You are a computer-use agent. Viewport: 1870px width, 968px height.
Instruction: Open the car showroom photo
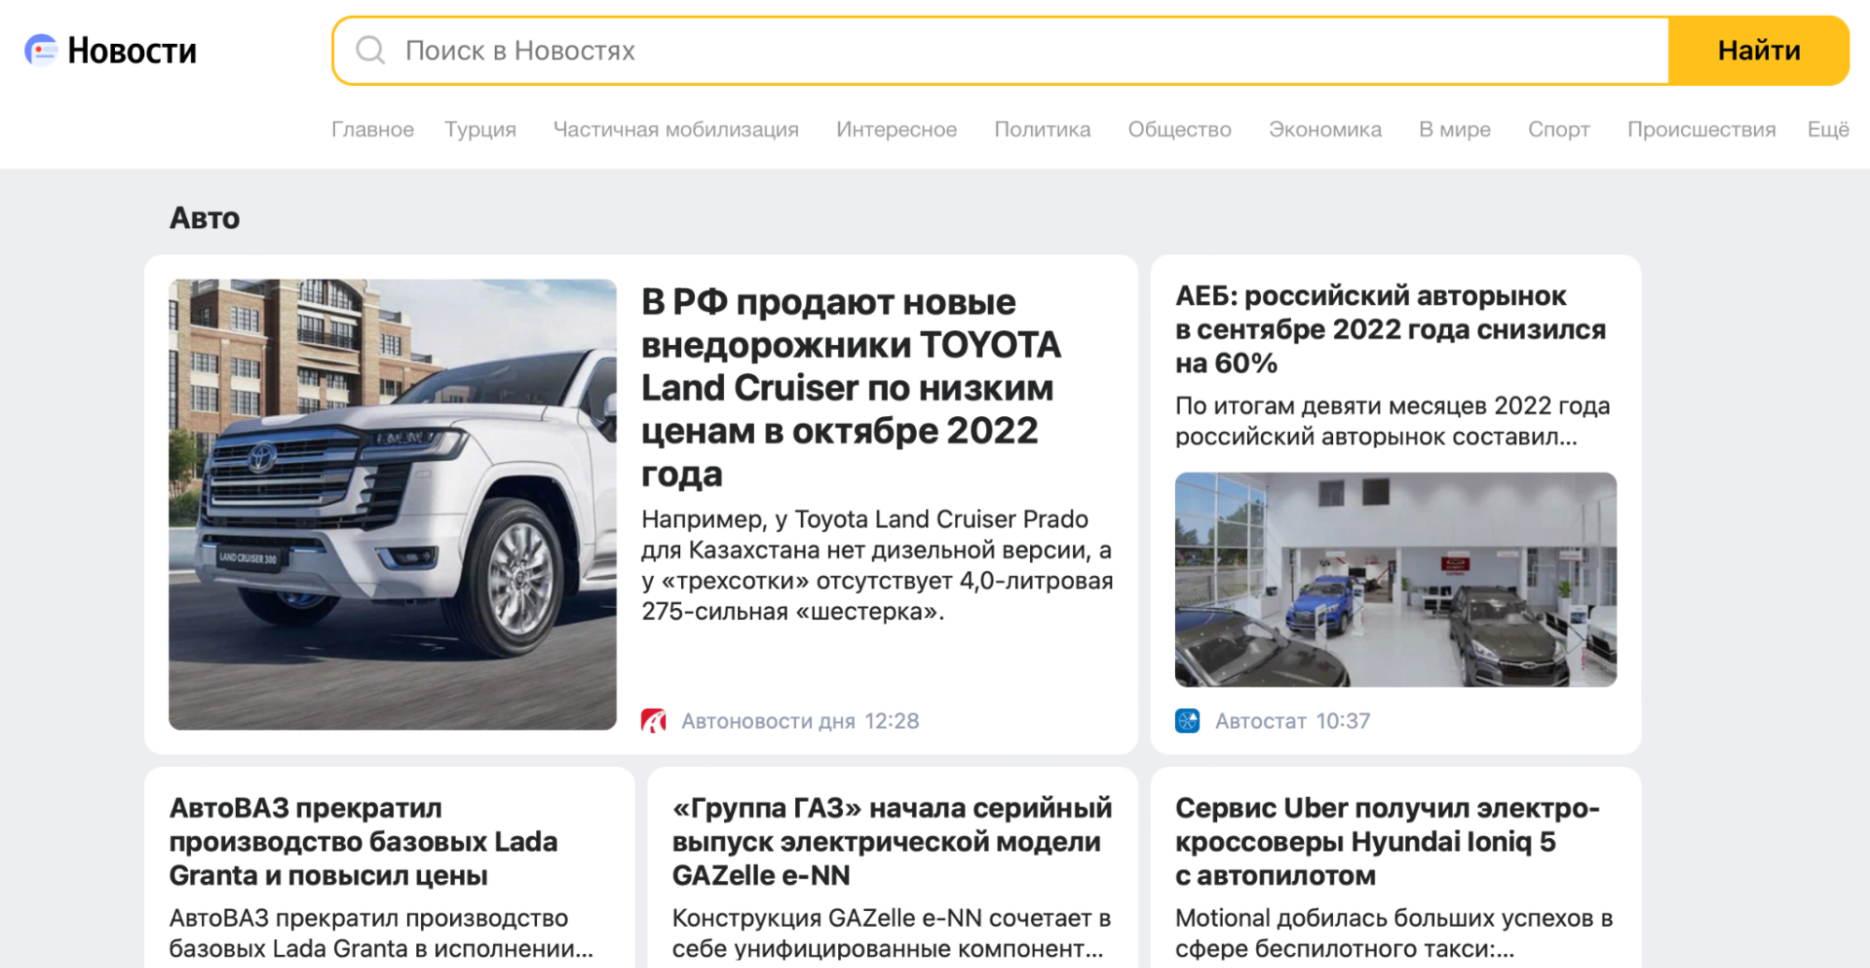pyautogui.click(x=1396, y=580)
